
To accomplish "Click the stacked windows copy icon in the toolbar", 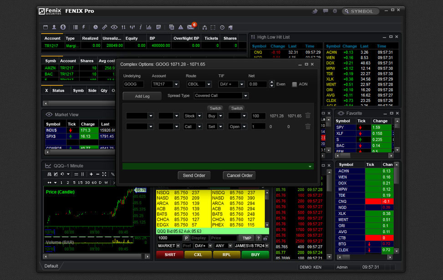I will [x=172, y=27].
